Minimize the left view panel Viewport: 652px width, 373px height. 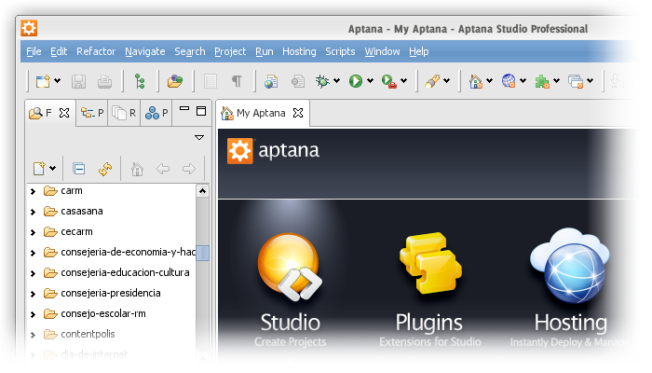coord(184,109)
